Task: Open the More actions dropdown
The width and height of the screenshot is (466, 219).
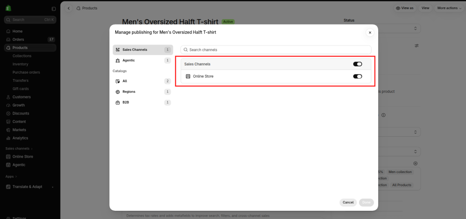Action: 449,8
